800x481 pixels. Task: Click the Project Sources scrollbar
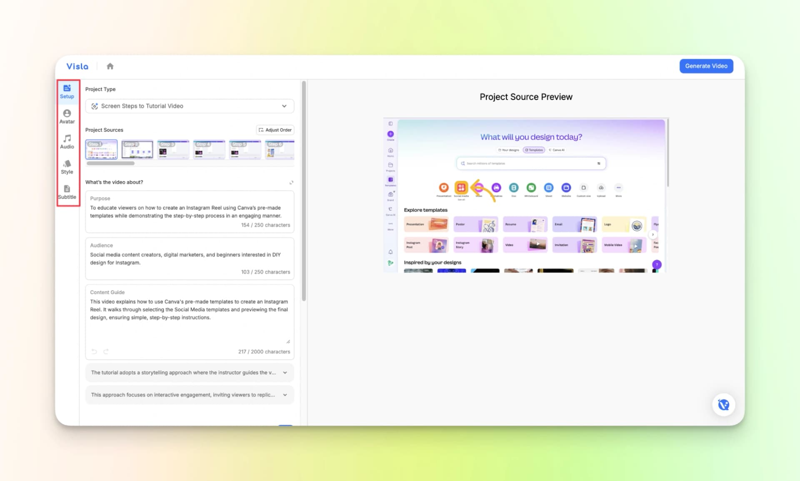pyautogui.click(x=110, y=163)
